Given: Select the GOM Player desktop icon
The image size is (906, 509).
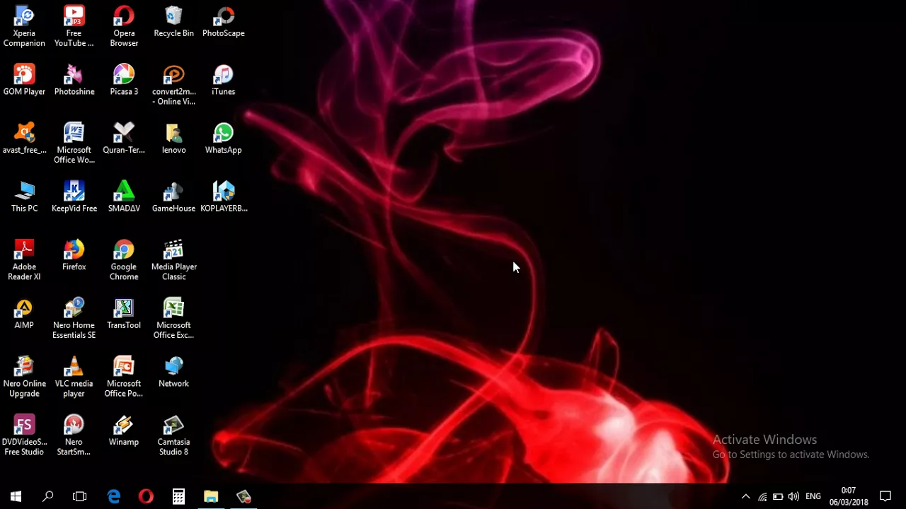Looking at the screenshot, I should point(24,81).
